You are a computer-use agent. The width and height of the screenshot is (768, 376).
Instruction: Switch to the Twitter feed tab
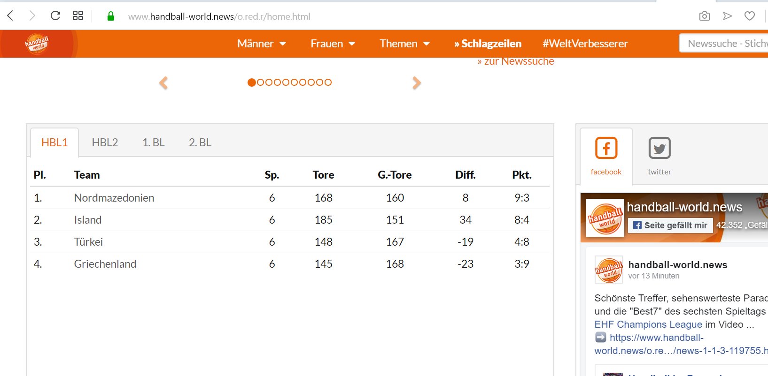[x=659, y=156]
